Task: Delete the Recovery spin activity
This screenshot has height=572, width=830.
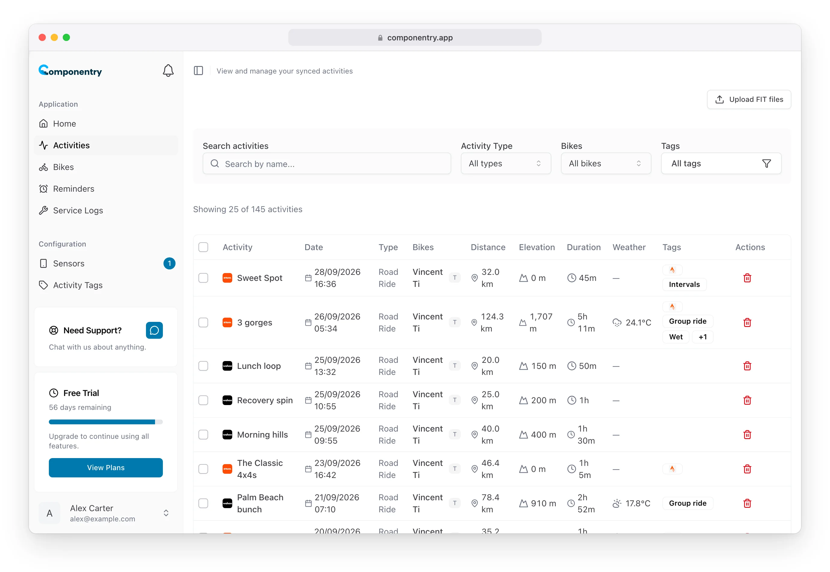Action: point(747,400)
